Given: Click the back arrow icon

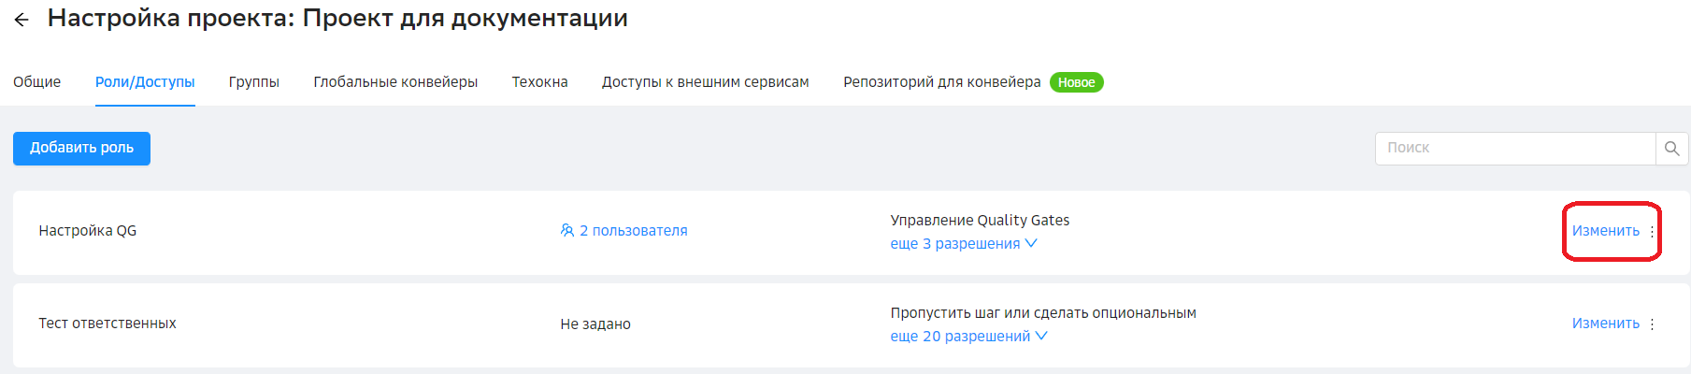Looking at the screenshot, I should (21, 20).
